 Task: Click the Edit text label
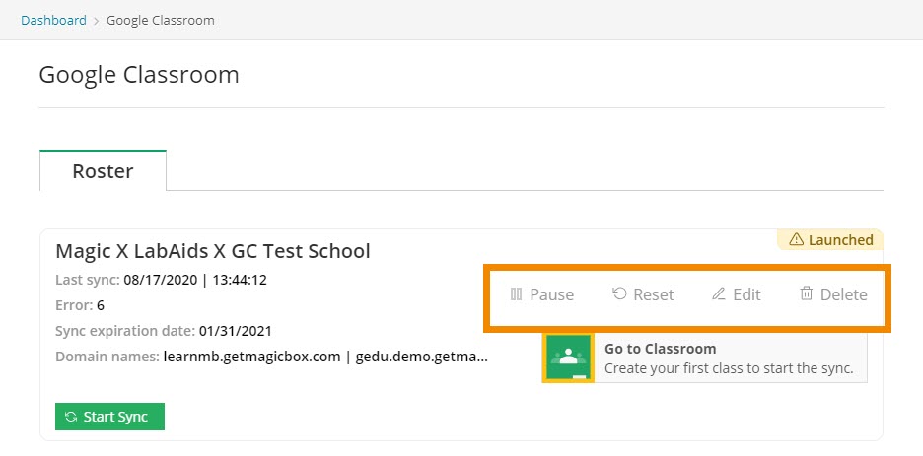pos(747,294)
